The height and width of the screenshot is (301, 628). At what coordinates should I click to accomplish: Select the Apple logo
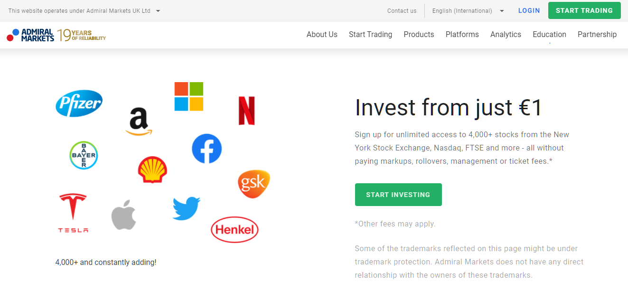[x=124, y=215]
